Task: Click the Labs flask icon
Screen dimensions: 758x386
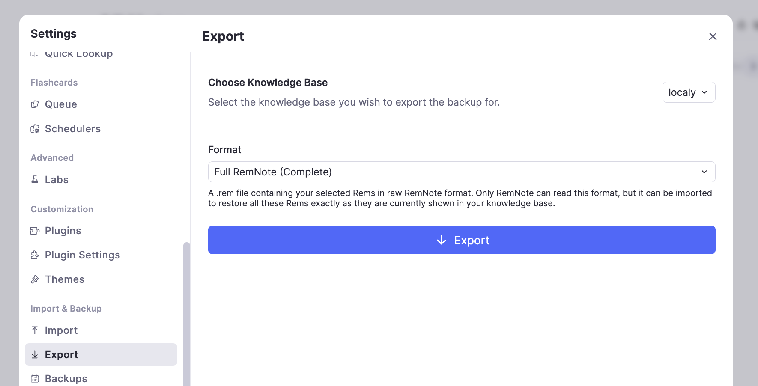Action: pos(35,180)
